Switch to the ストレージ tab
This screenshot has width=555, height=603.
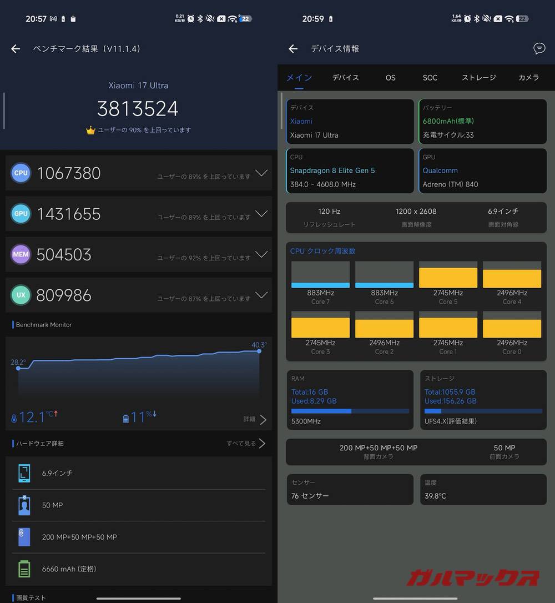click(479, 78)
